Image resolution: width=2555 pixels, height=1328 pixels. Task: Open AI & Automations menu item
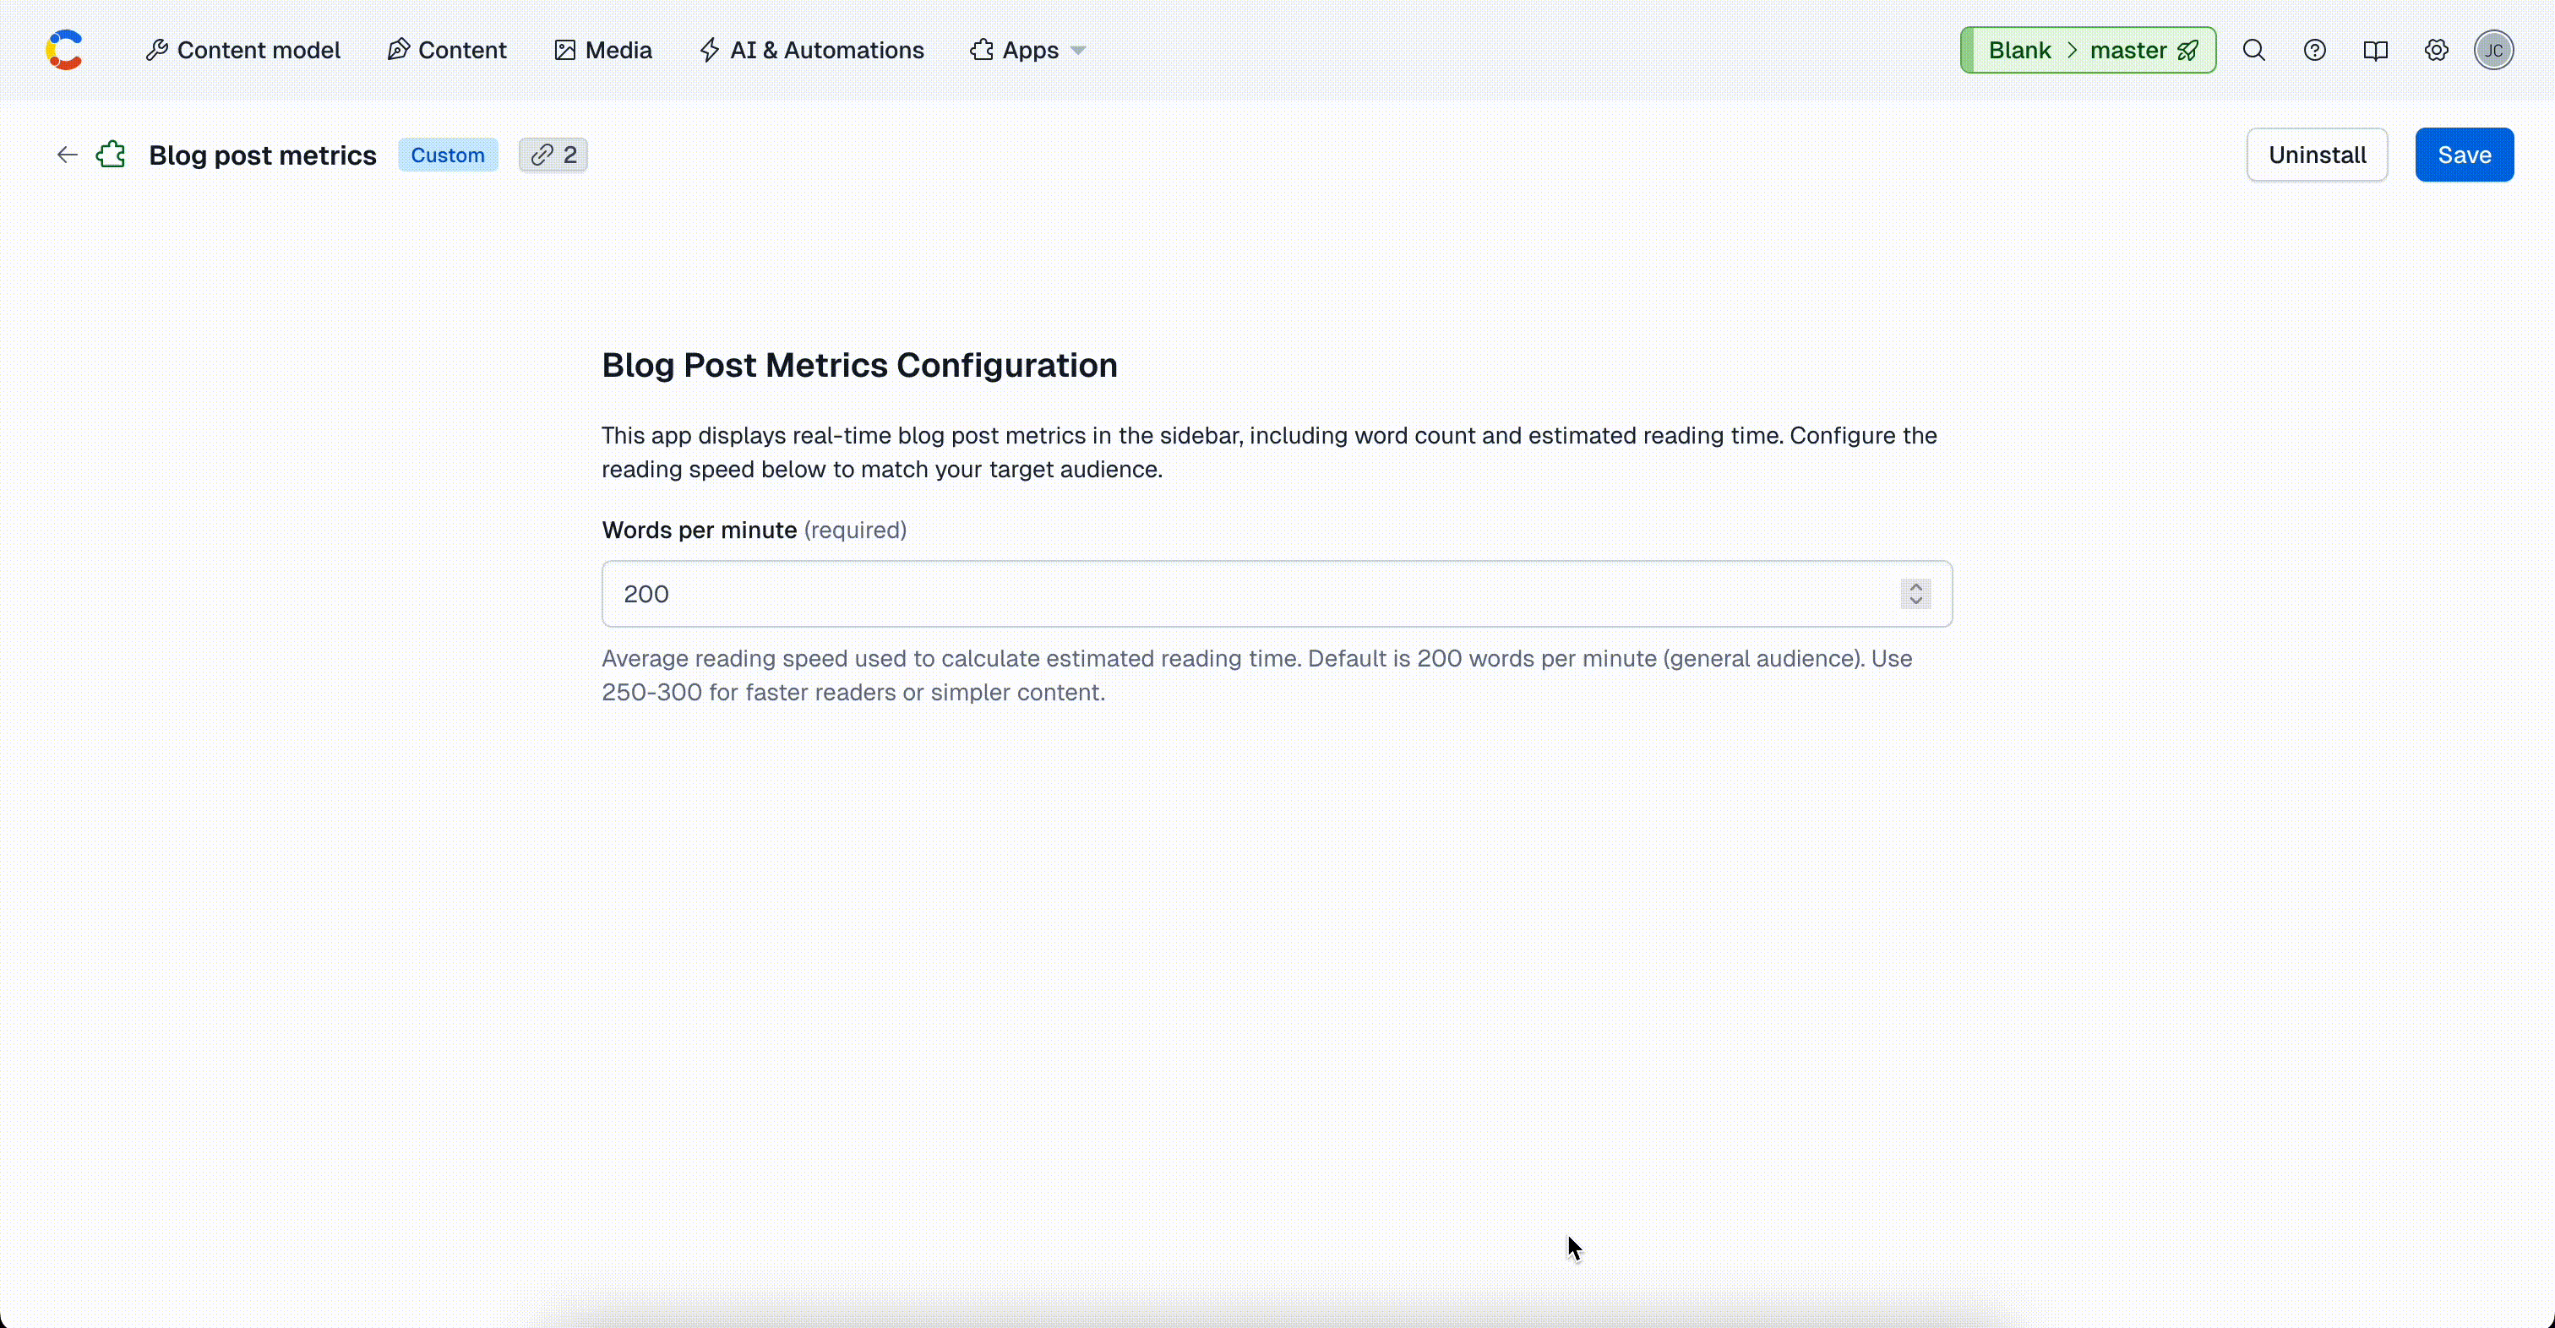click(x=811, y=51)
